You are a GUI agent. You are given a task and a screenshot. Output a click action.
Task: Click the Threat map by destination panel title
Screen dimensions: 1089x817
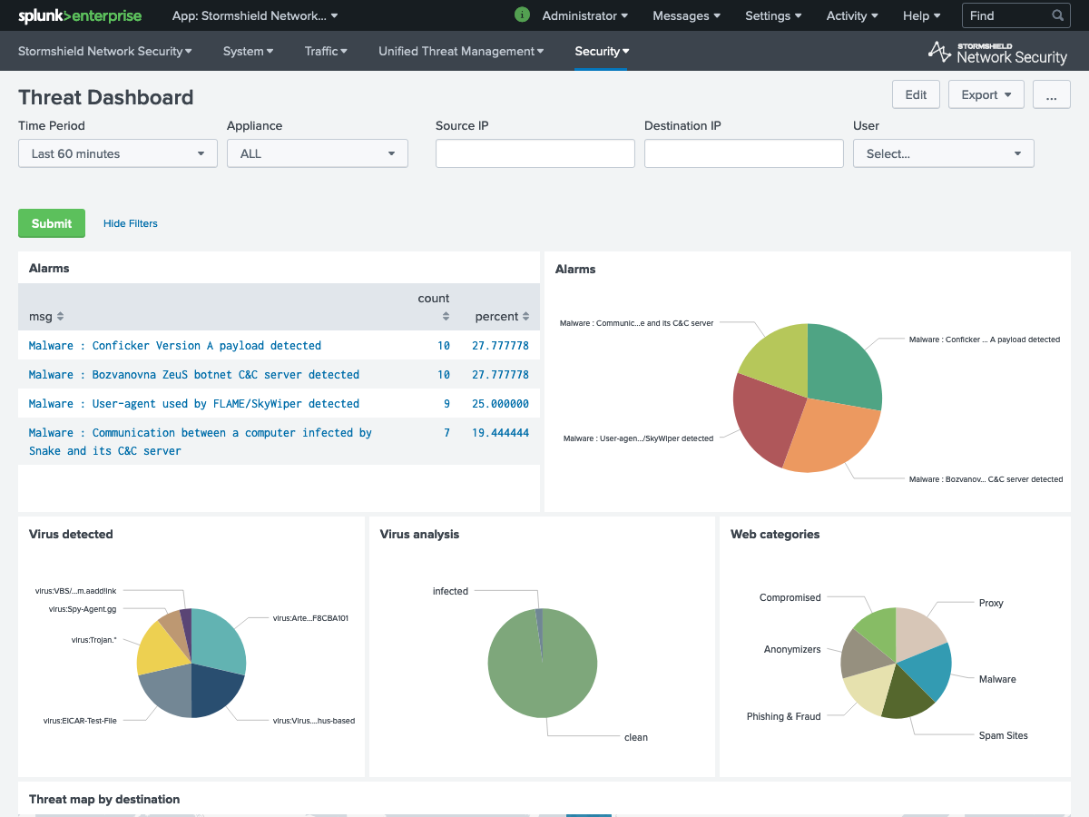pyautogui.click(x=104, y=799)
